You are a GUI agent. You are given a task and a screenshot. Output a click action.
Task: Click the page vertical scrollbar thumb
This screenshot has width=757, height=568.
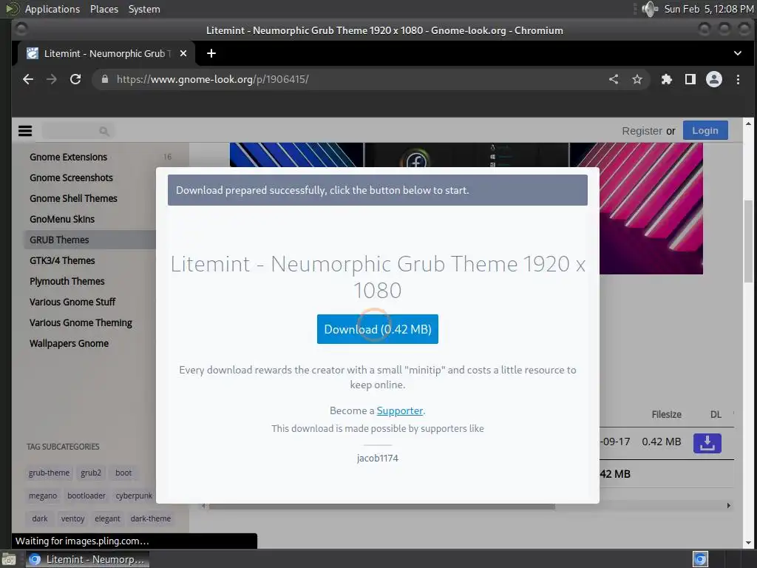748,242
